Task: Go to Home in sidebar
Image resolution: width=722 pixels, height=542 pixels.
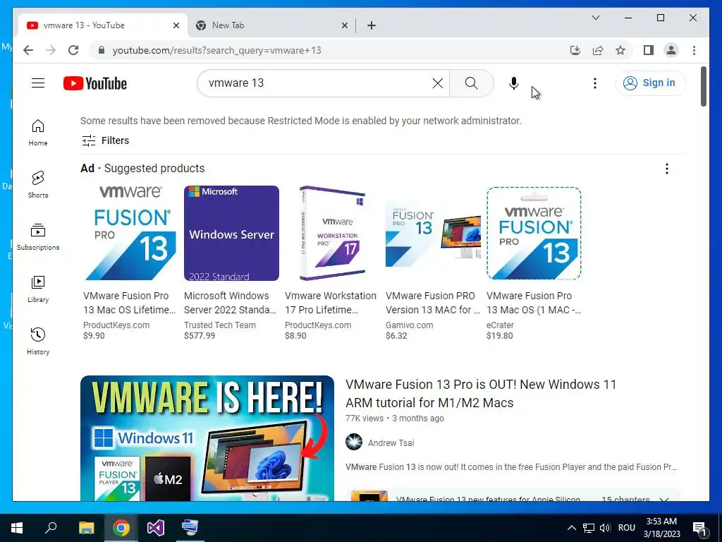Action: coord(38,133)
